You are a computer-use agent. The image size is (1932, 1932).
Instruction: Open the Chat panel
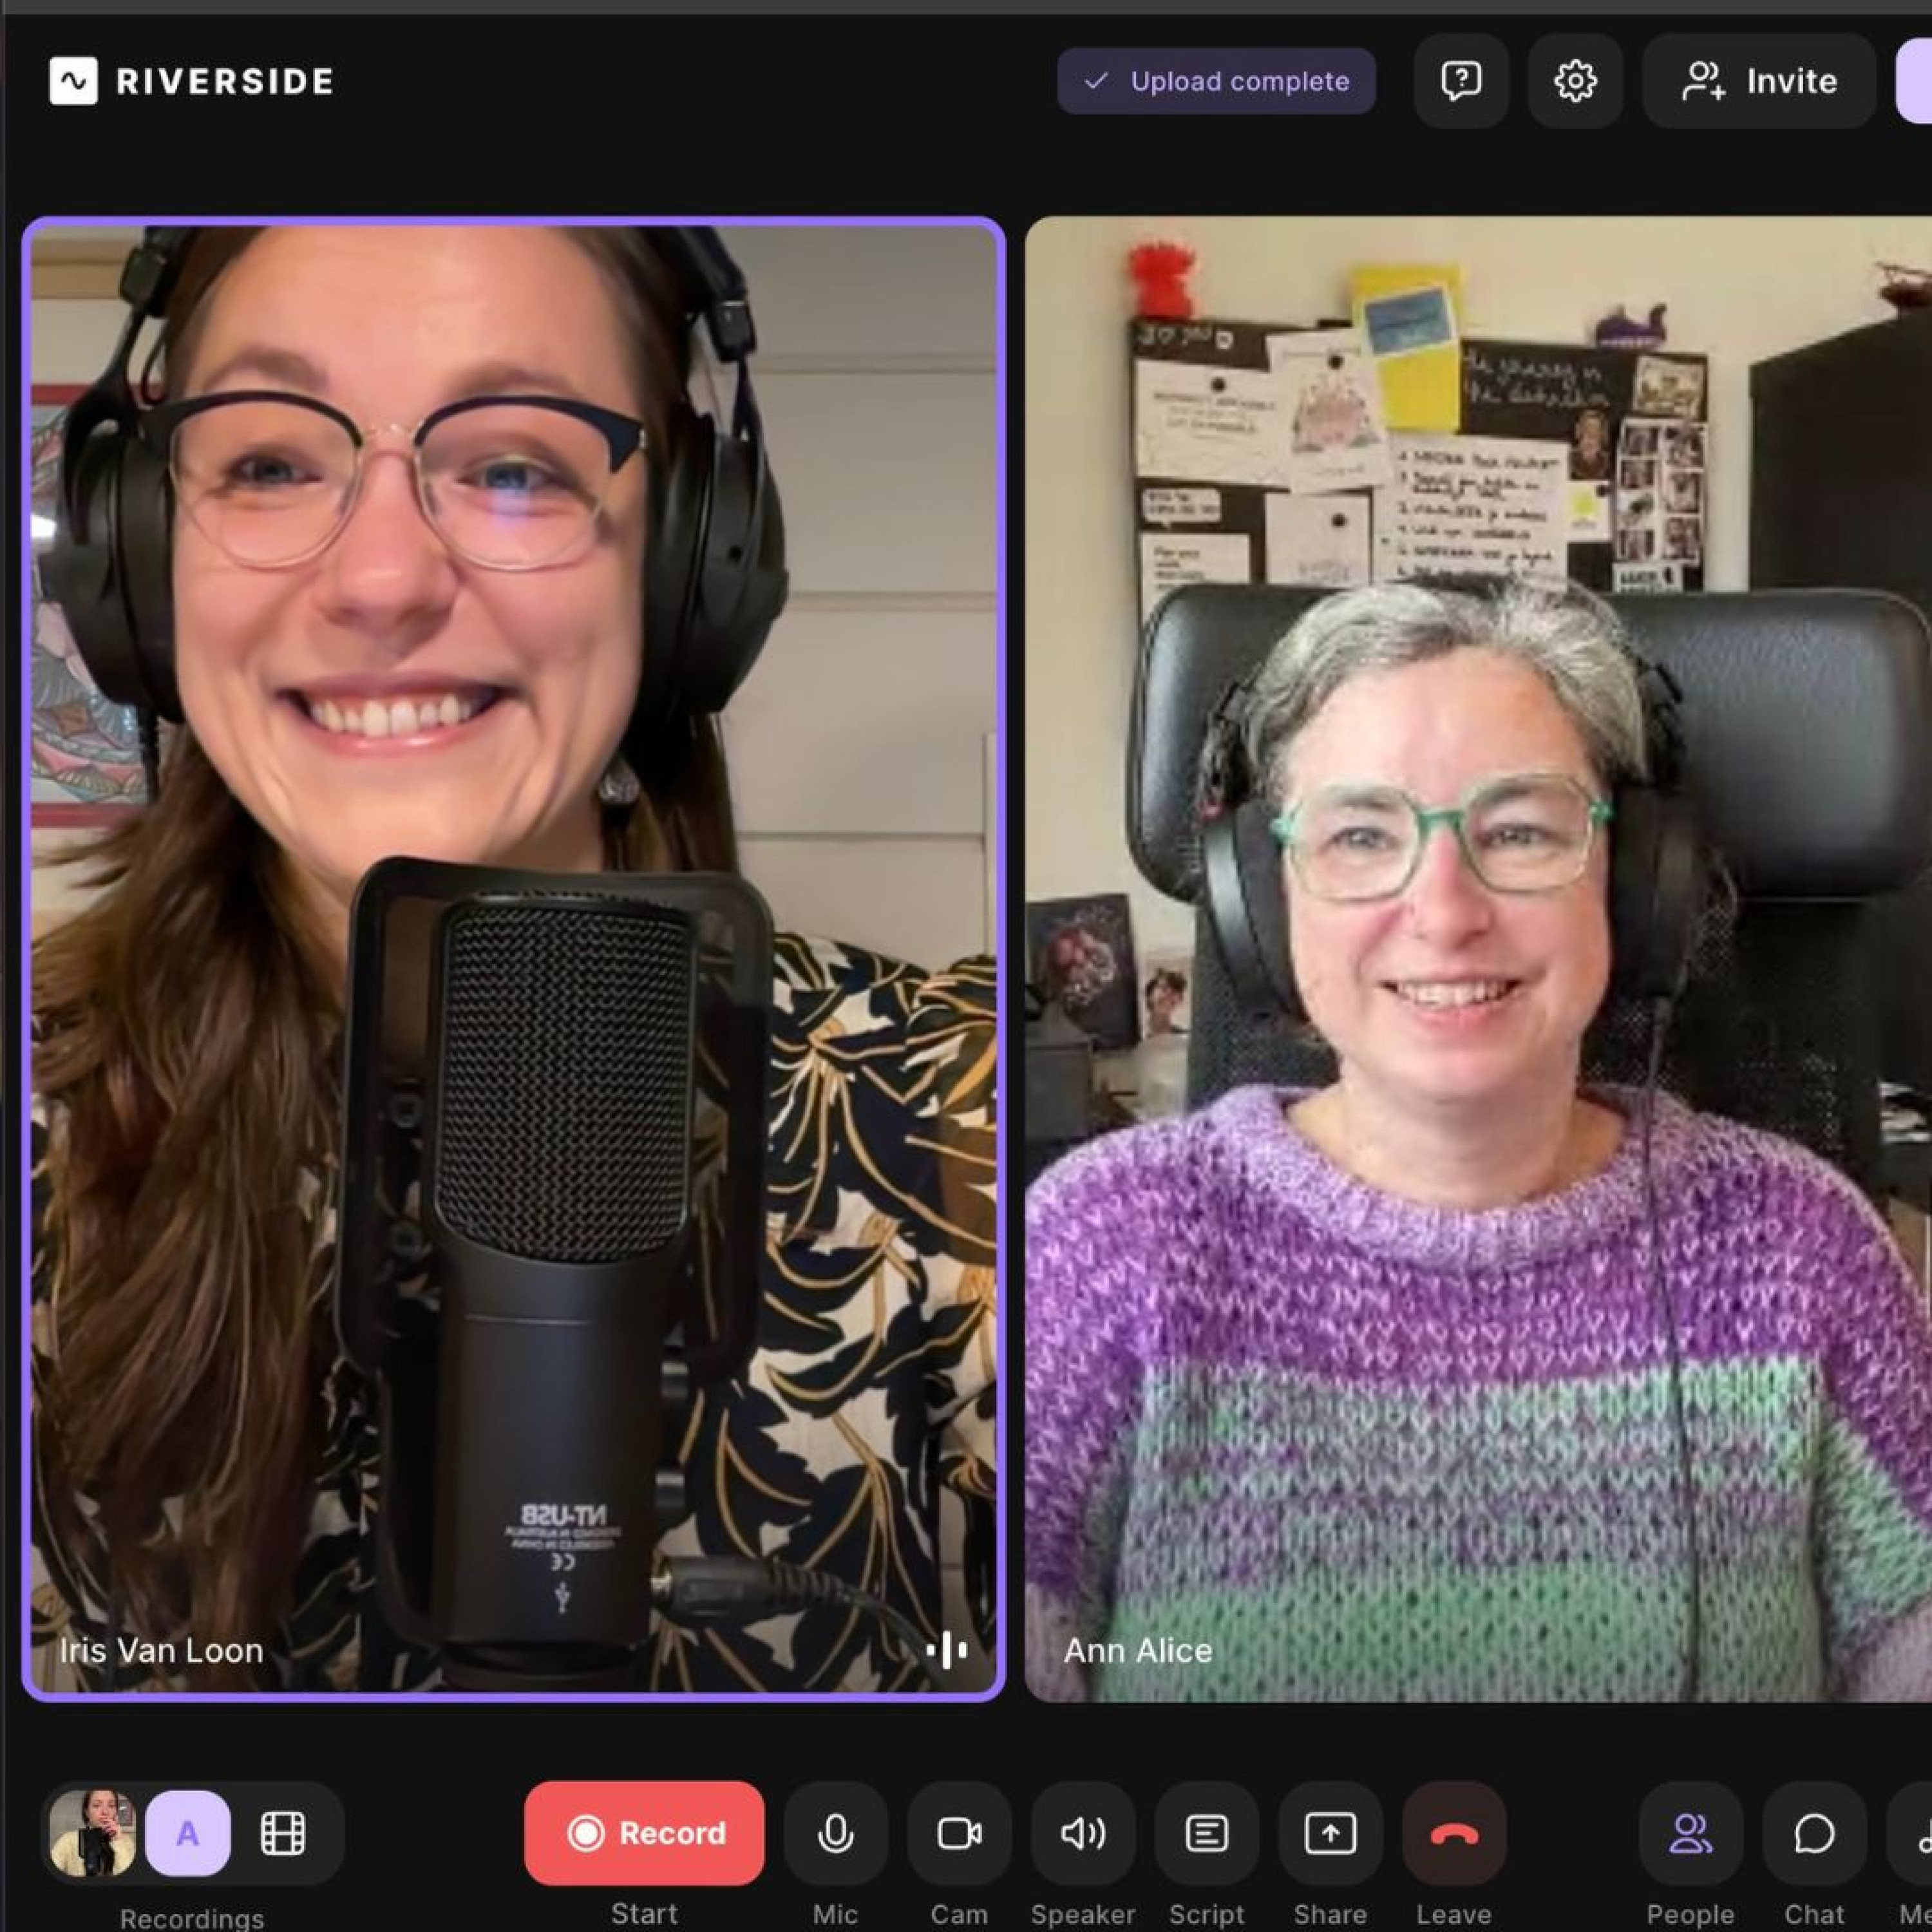(x=1814, y=1833)
